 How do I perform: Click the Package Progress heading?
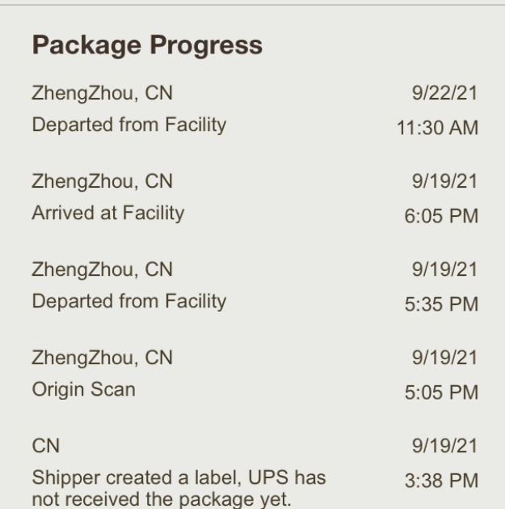click(x=147, y=46)
